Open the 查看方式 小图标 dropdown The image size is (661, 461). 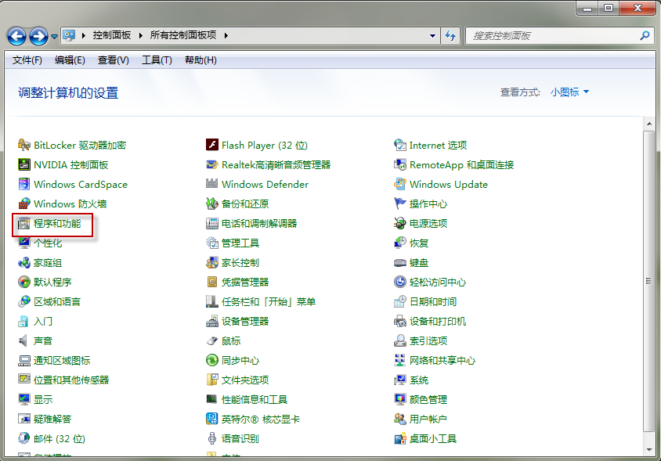point(569,92)
